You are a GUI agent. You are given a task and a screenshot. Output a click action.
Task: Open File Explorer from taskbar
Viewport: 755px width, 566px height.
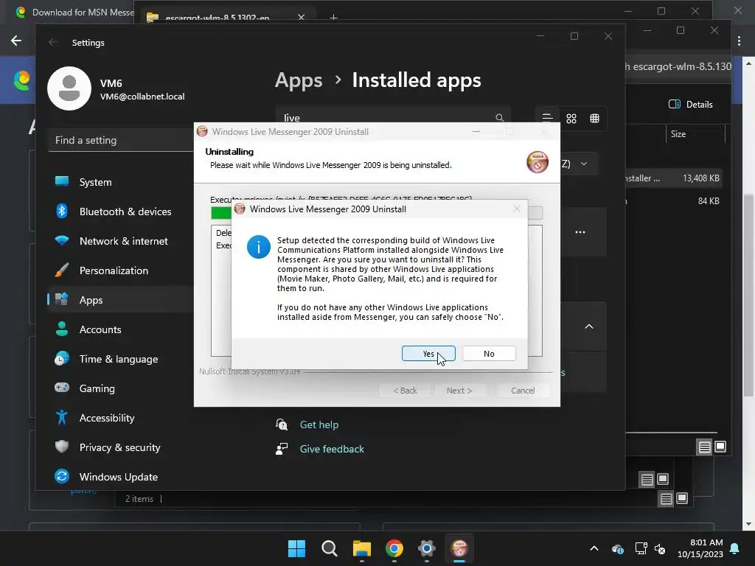click(x=361, y=548)
